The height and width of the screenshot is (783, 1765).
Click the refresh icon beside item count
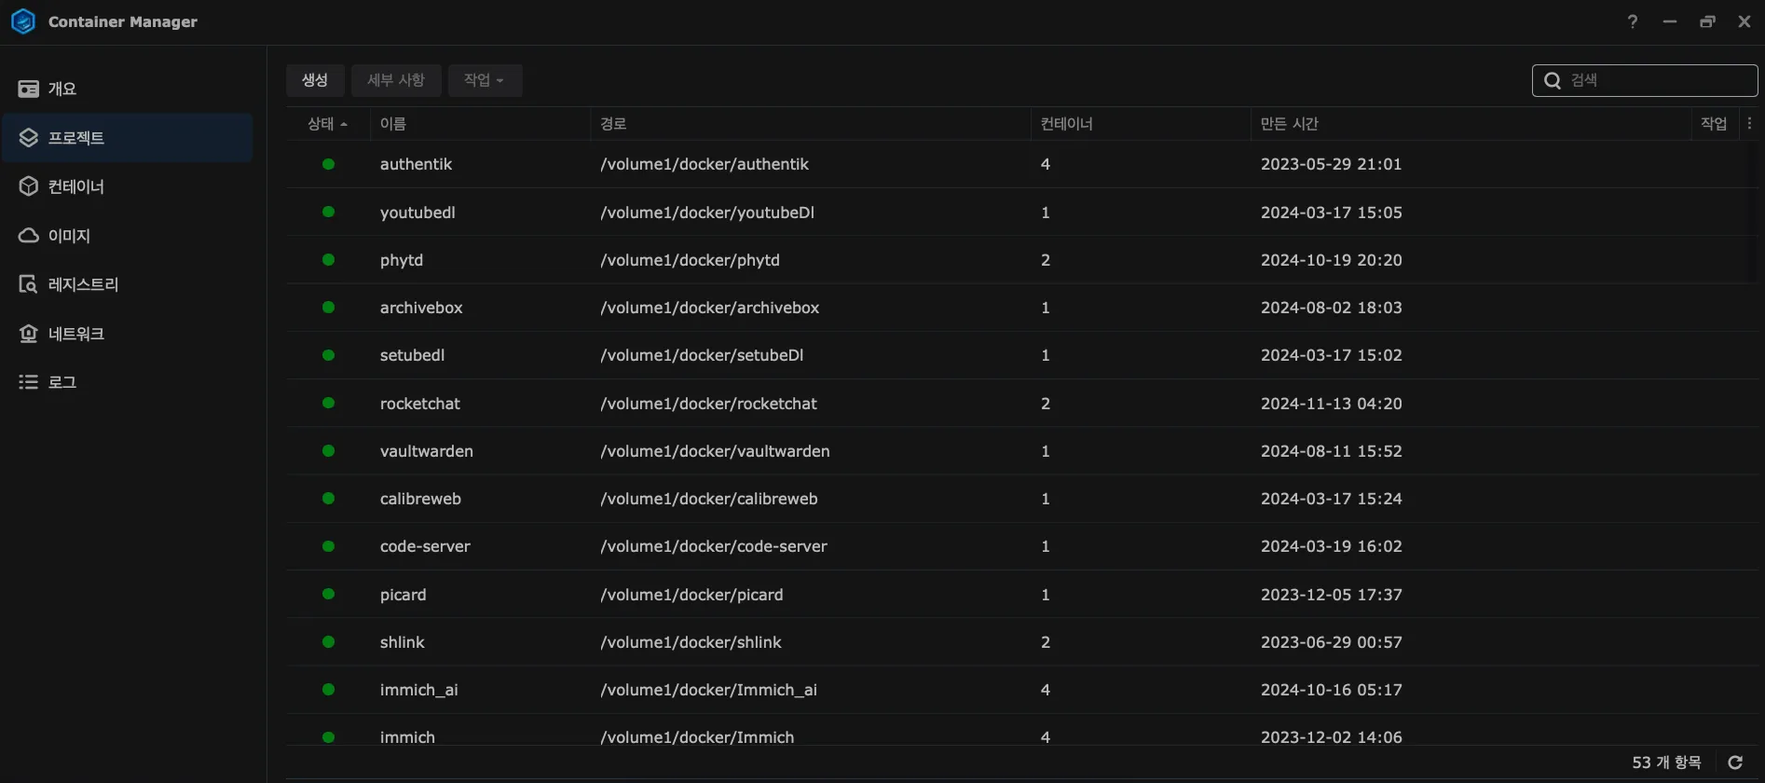(1734, 762)
